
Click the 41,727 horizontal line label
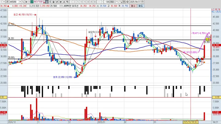pyautogui.click(x=11, y=24)
